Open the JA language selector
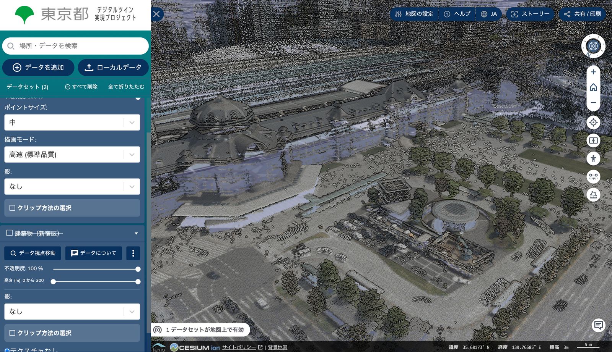The height and width of the screenshot is (352, 612). [x=489, y=14]
